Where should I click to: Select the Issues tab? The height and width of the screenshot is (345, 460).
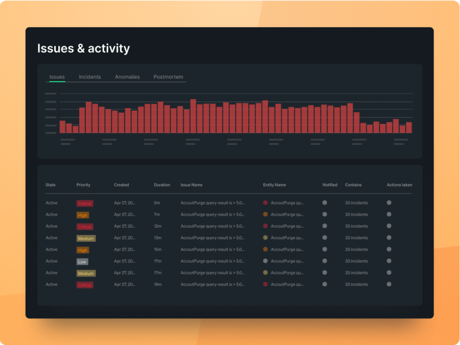point(57,77)
